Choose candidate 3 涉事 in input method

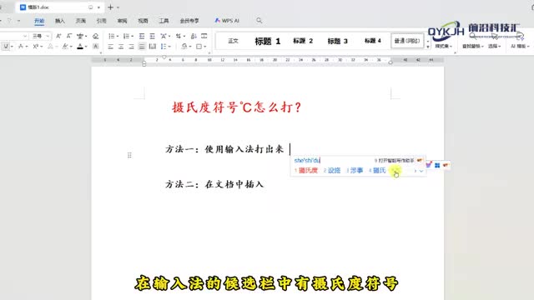(x=355, y=170)
